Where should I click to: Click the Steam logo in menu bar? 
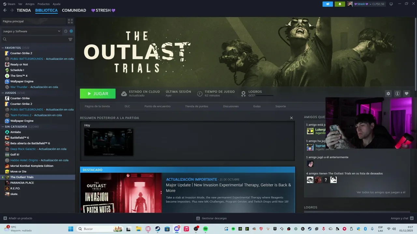[x=5, y=4]
